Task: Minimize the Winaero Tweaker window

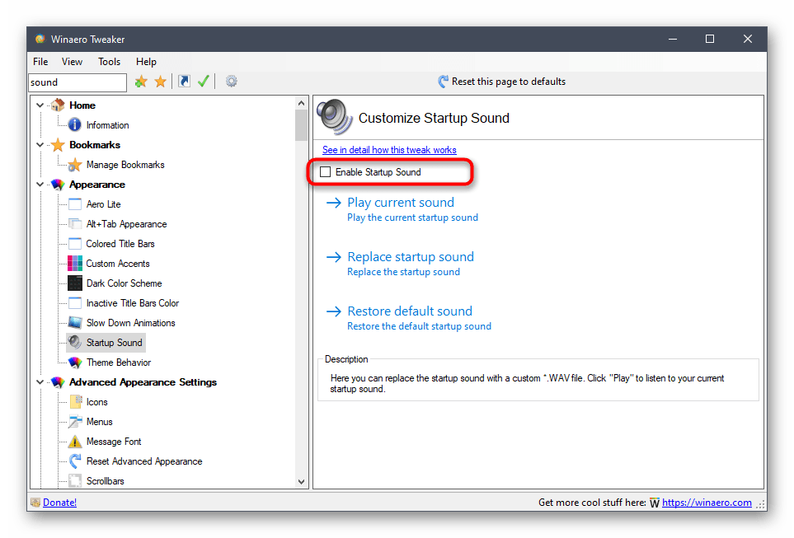Action: pos(673,39)
